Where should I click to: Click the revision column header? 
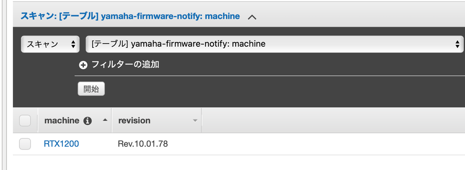click(157, 121)
